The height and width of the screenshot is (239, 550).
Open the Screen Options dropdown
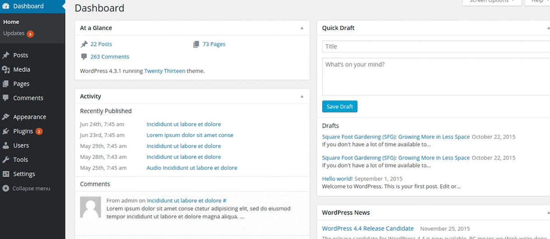(x=491, y=2)
